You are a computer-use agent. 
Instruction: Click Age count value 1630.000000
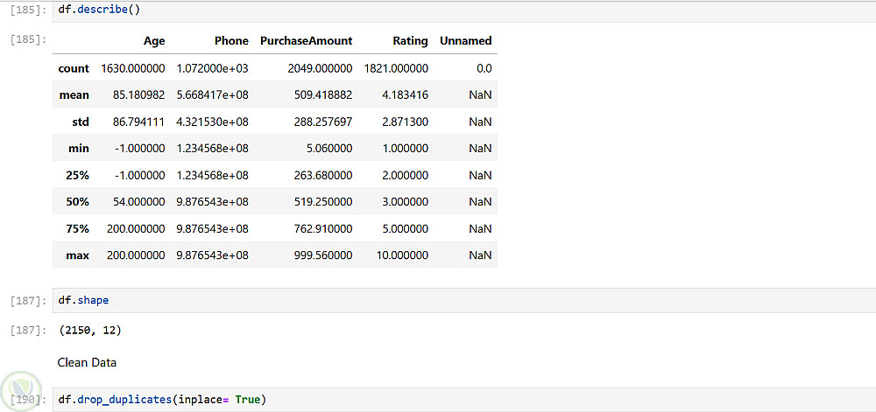coord(133,68)
